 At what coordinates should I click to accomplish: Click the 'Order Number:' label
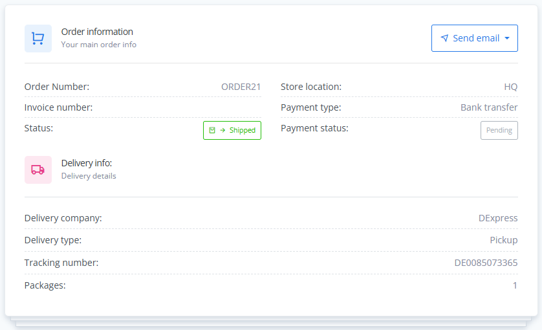point(57,87)
